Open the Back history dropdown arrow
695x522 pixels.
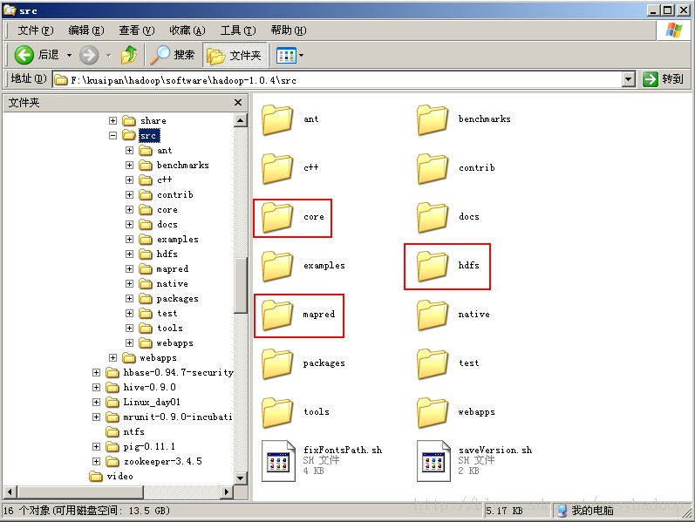click(x=69, y=56)
